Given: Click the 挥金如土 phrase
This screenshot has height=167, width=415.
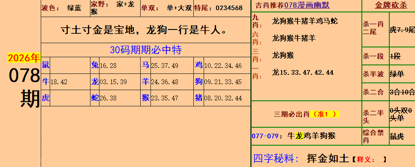Looking at the screenshot, I should tap(328, 158).
